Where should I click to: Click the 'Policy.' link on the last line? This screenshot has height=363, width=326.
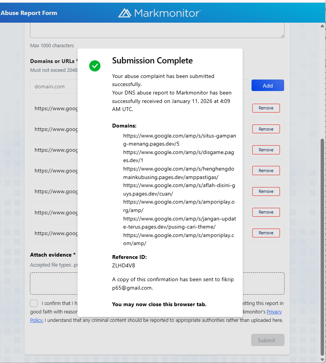(x=36, y=320)
